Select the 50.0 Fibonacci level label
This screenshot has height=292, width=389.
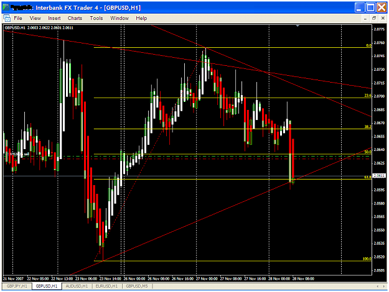(x=368, y=152)
